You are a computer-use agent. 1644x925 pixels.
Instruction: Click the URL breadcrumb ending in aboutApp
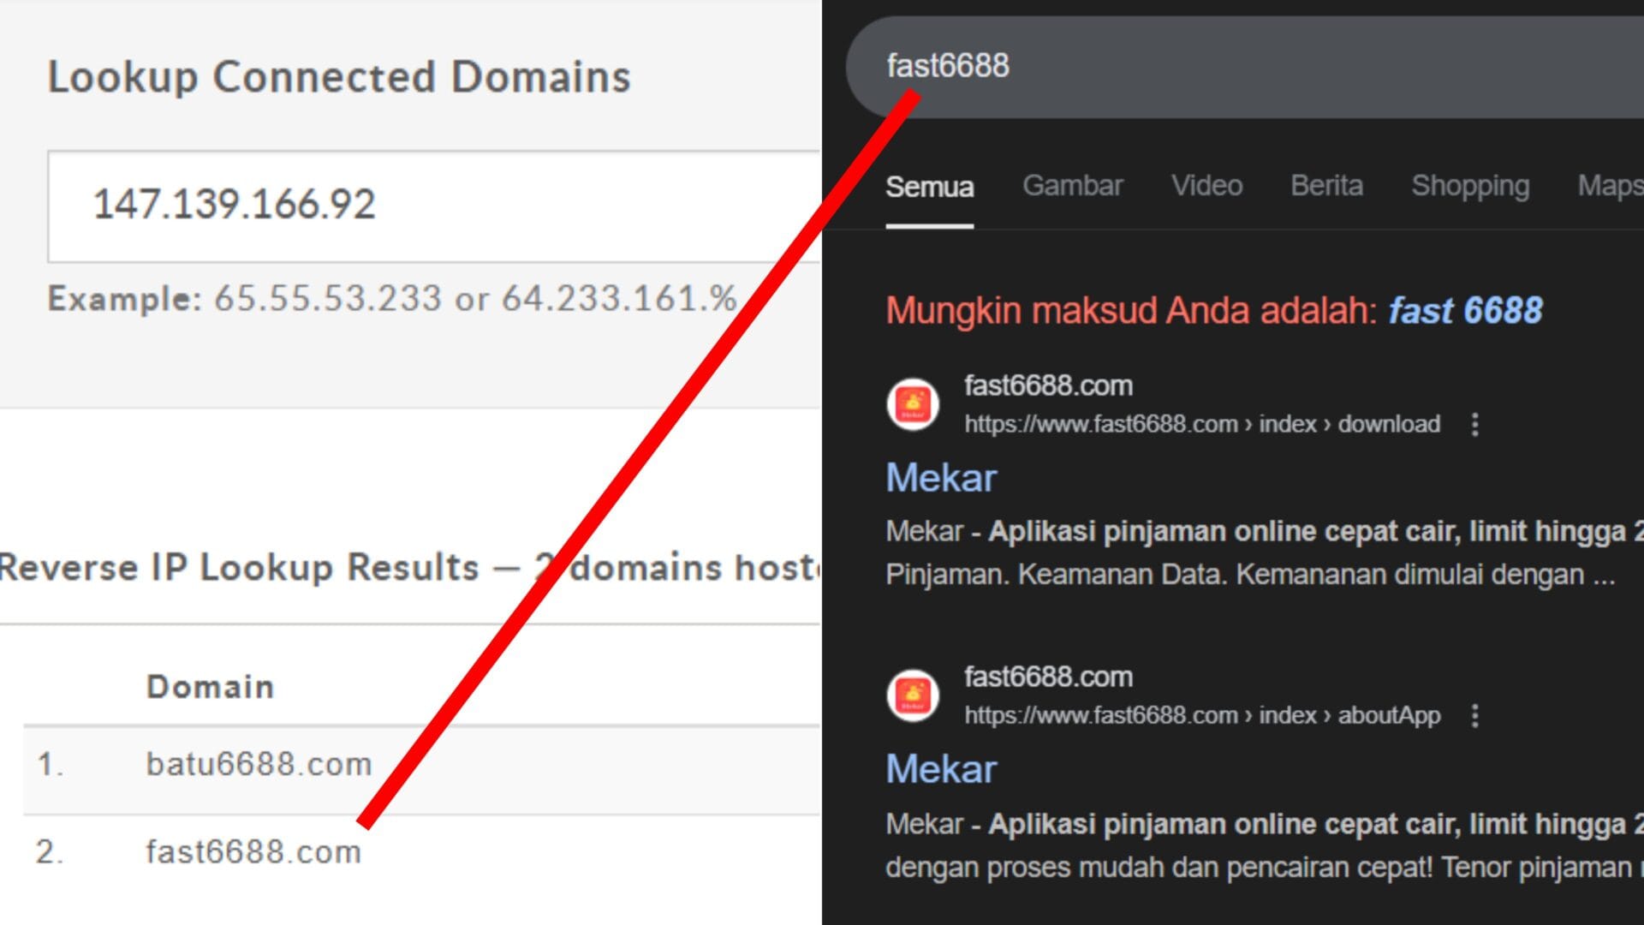tap(1202, 715)
